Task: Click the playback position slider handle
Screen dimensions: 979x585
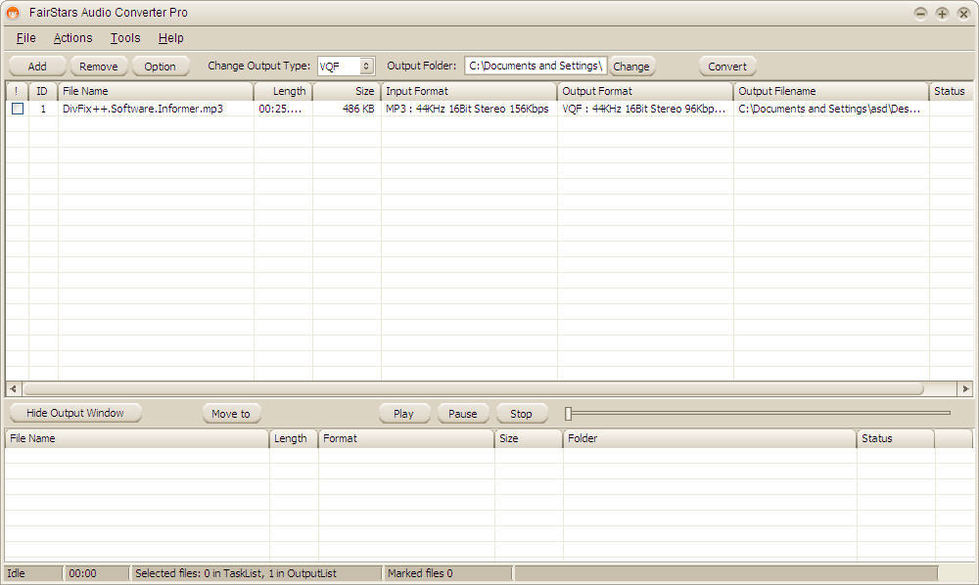Action: [x=568, y=414]
